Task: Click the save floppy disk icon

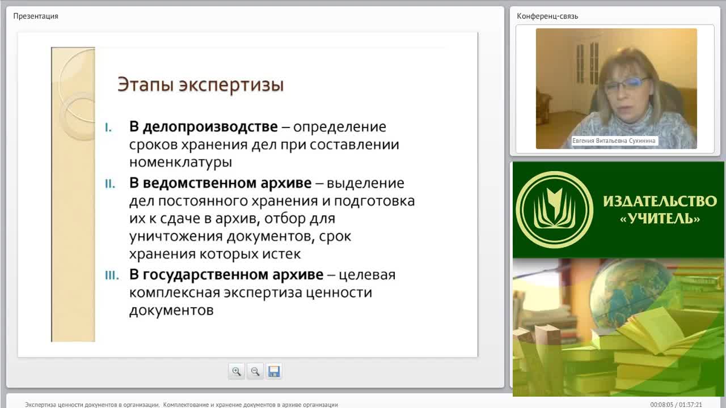Action: pyautogui.click(x=274, y=372)
